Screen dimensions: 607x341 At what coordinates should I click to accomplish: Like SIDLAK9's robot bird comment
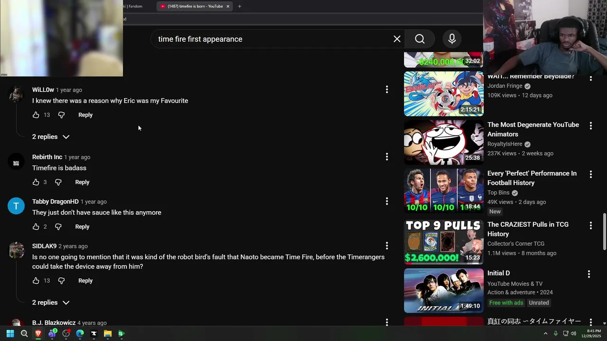pos(36,281)
